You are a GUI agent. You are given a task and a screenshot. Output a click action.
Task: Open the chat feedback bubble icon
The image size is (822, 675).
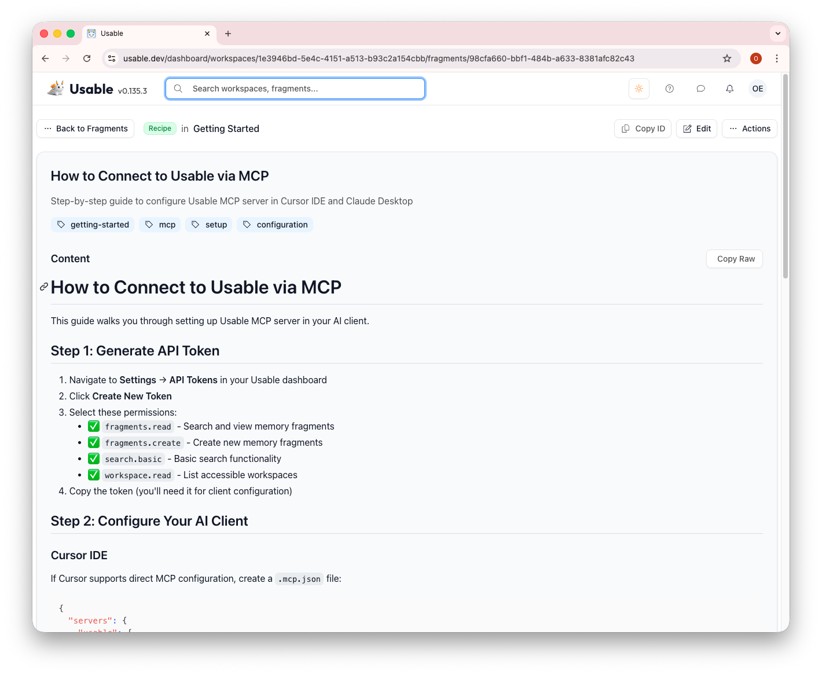[700, 89]
